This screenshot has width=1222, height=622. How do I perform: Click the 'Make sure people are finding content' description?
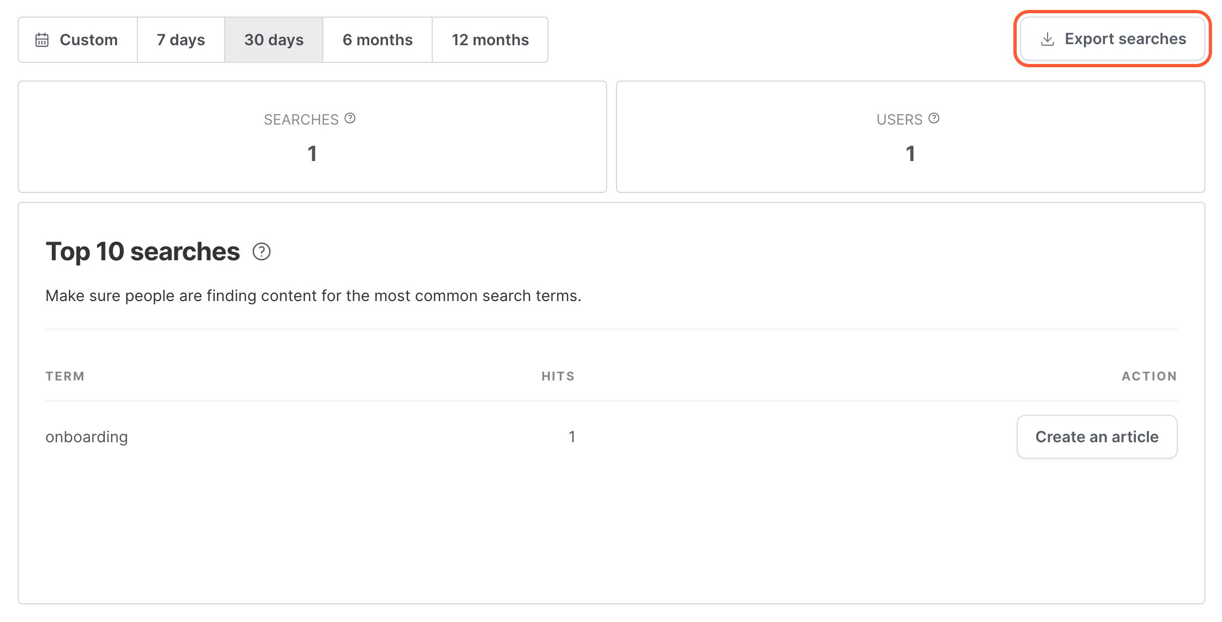pyautogui.click(x=314, y=296)
